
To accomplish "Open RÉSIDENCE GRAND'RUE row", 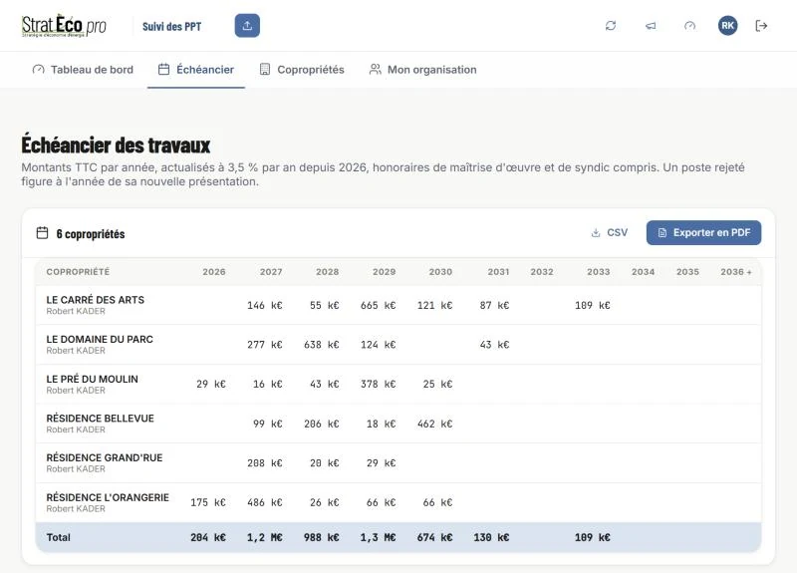I will click(398, 462).
